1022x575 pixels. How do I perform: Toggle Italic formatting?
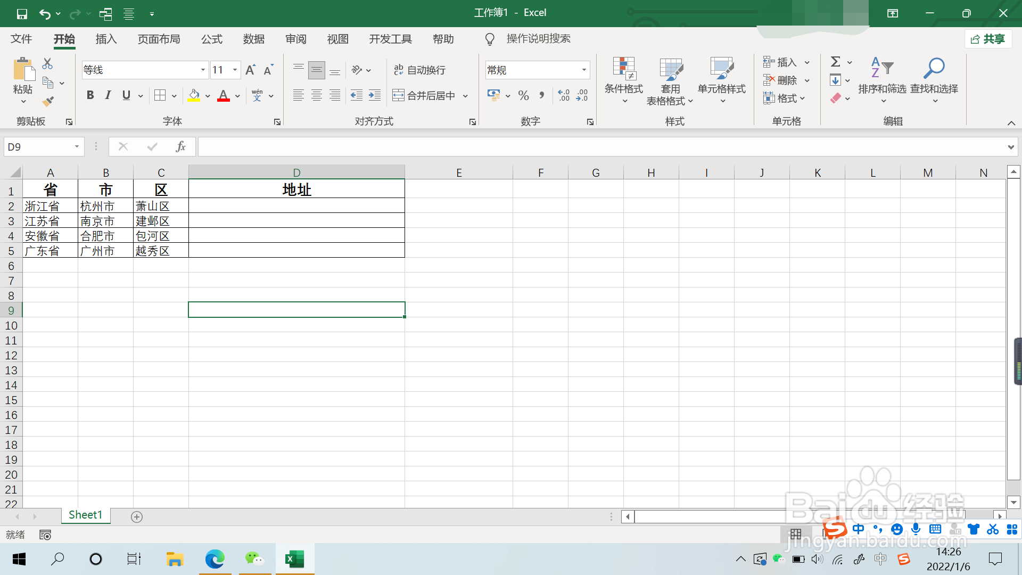click(108, 95)
